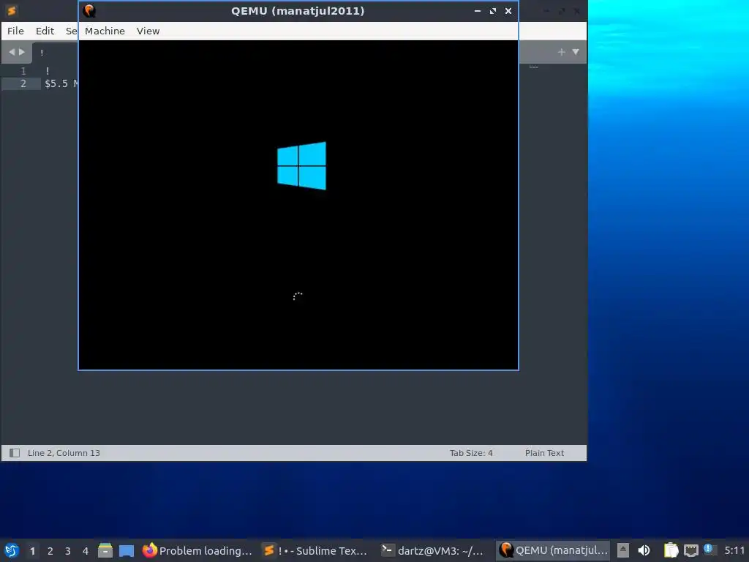Open the tab list dropdown arrow in Sublime
Viewport: 749px width, 562px height.
tap(576, 52)
